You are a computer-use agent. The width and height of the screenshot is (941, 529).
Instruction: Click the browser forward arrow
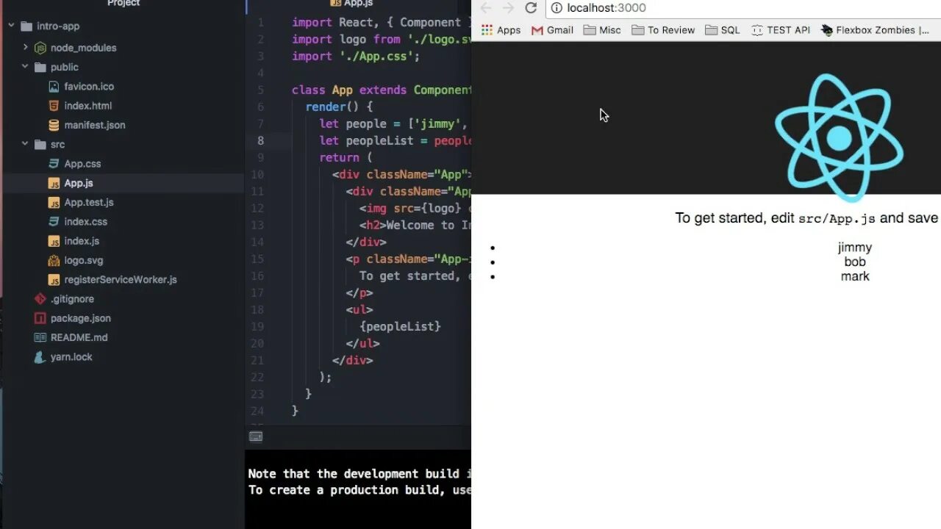(x=508, y=8)
